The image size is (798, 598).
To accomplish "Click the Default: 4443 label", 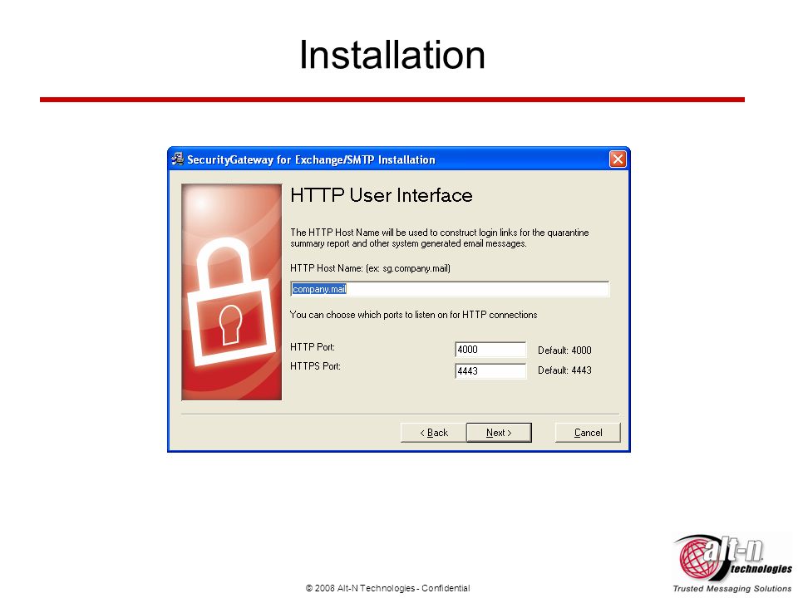I will point(564,370).
